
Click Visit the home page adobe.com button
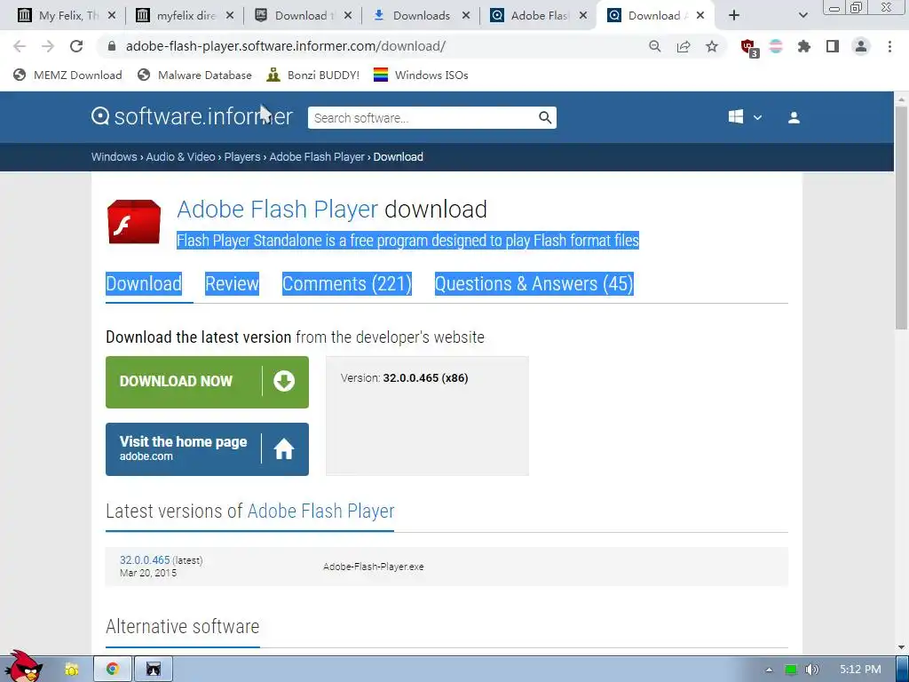207,449
